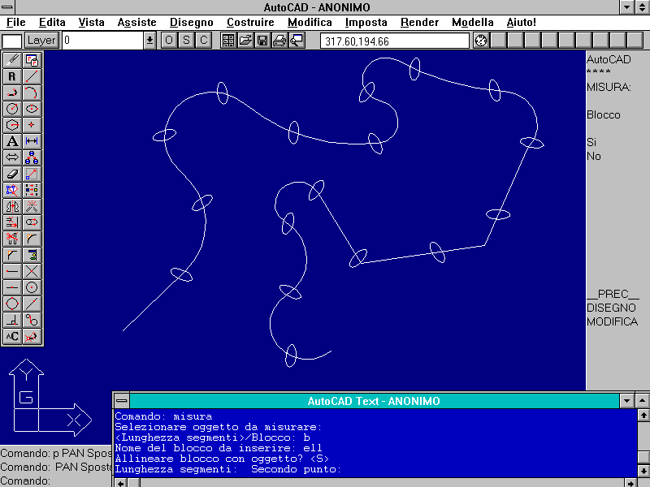Click the Layer button
Viewport: 650px width, 487px height.
(41, 40)
